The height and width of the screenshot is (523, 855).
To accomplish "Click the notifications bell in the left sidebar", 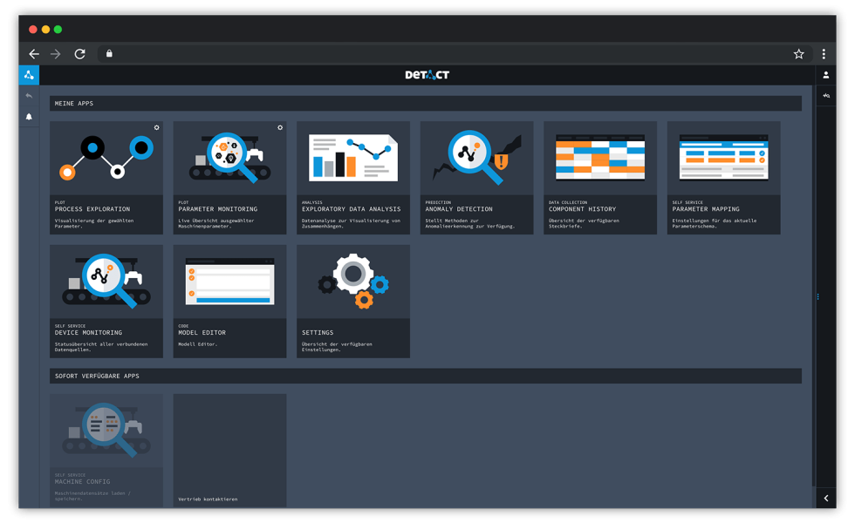I will (29, 114).
